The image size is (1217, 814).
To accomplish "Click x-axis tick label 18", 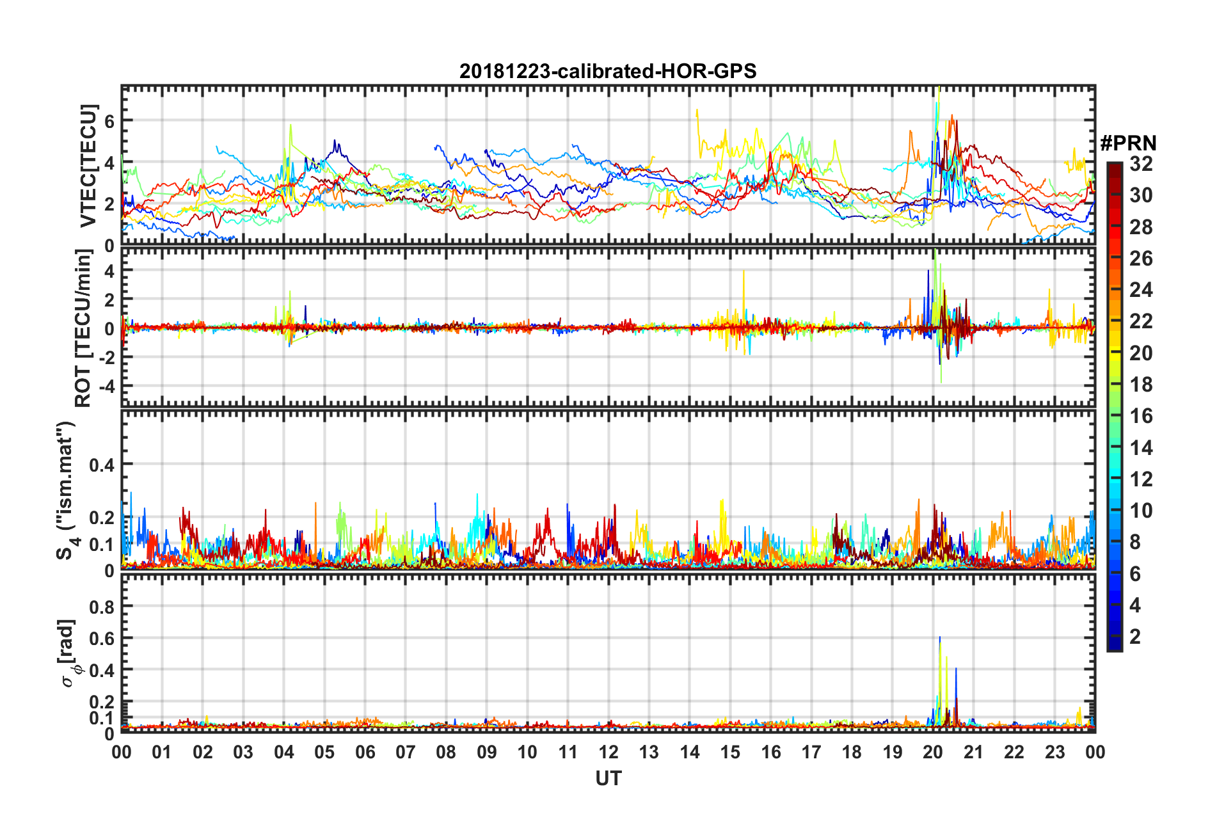I will 852,752.
